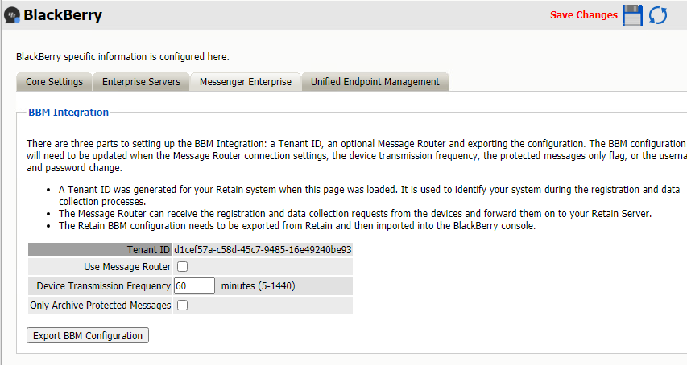The width and height of the screenshot is (687, 365).
Task: Open the Enterprise Servers tab
Action: 141,82
